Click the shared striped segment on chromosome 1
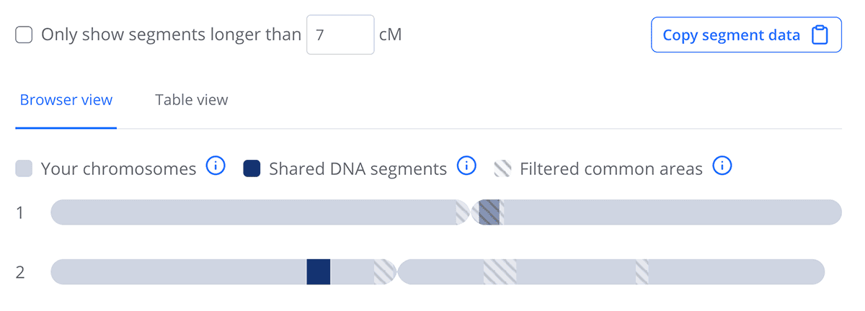 489,212
